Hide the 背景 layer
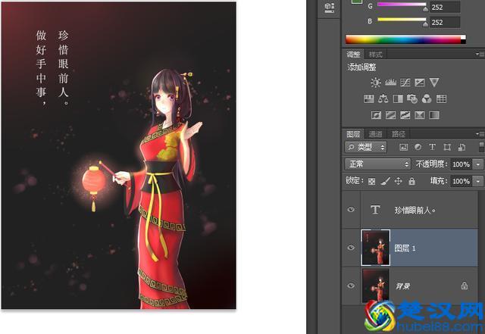The height and width of the screenshot is (334, 485). coord(350,286)
